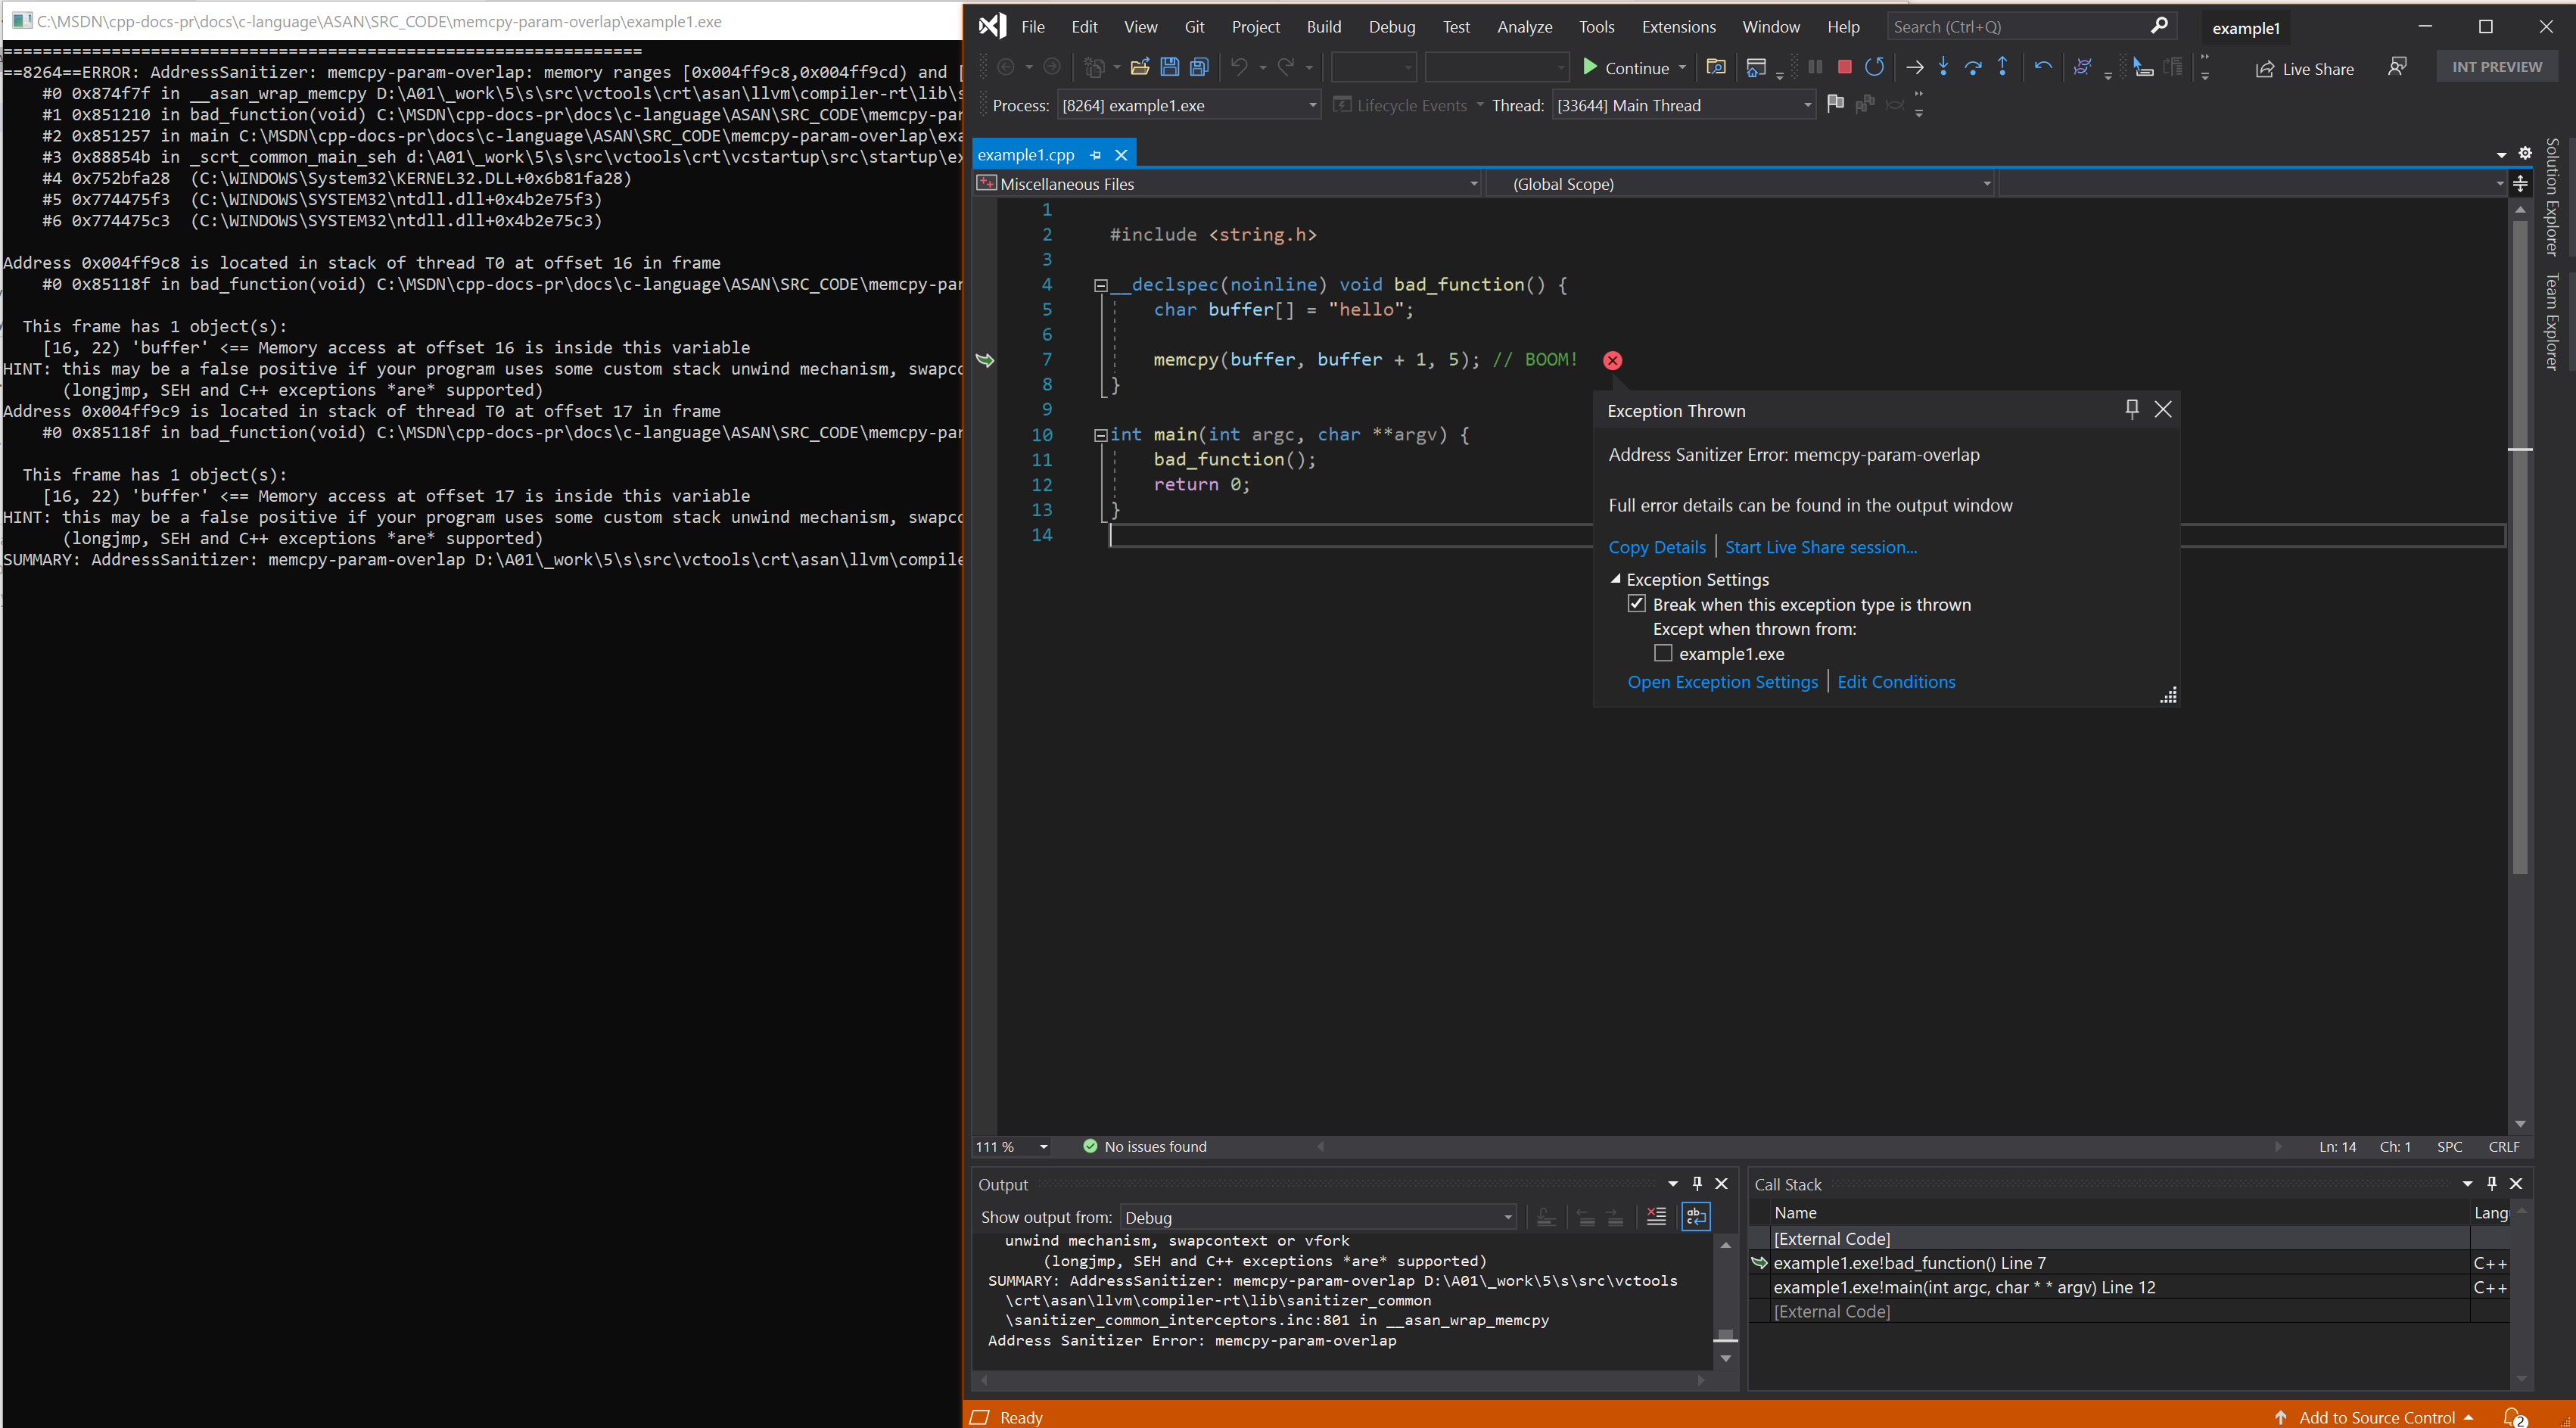Image resolution: width=2576 pixels, height=1428 pixels.
Task: Select the Debug menu from menu bar
Action: [1391, 26]
